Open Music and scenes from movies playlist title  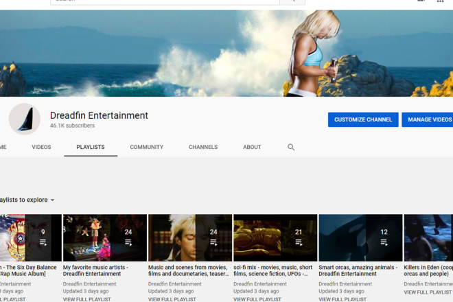(189, 270)
